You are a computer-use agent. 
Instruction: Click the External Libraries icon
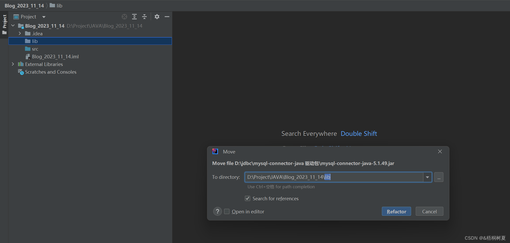click(21, 64)
